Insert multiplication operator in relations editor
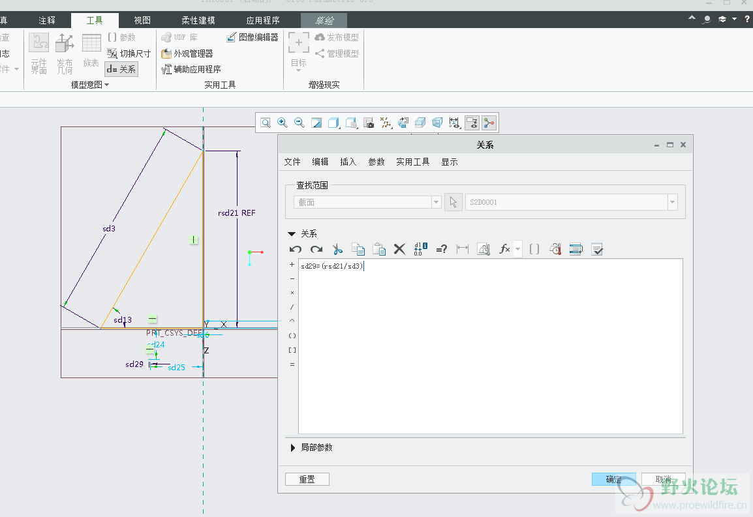Viewport: 753px width, 517px height. click(x=292, y=293)
